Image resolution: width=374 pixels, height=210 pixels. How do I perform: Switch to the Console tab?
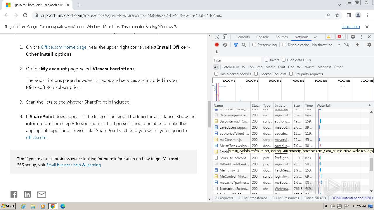pyautogui.click(x=262, y=37)
